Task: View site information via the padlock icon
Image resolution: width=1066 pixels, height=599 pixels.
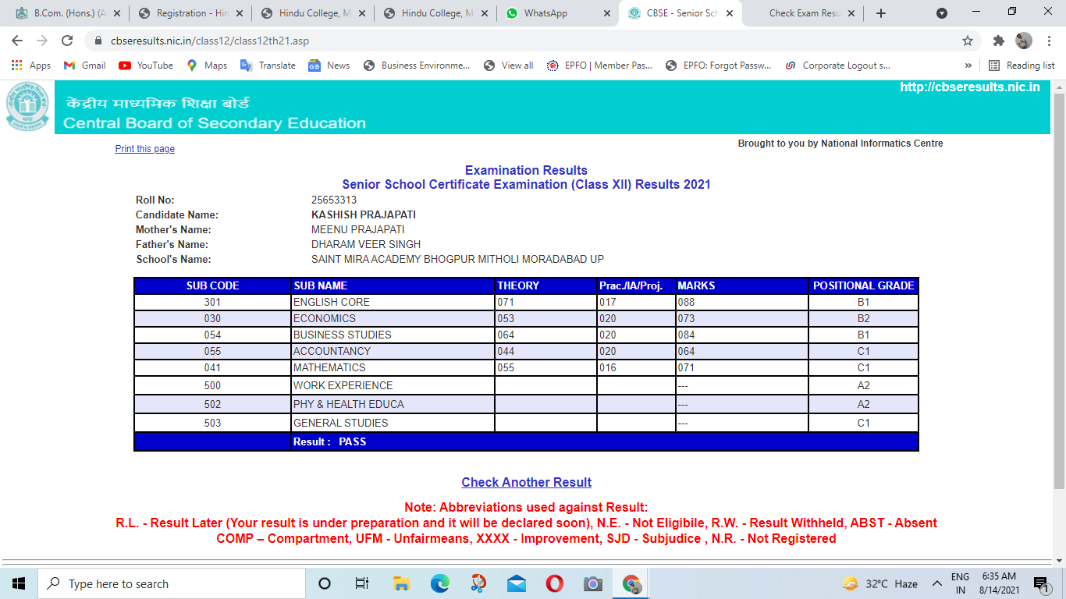Action: pyautogui.click(x=98, y=41)
